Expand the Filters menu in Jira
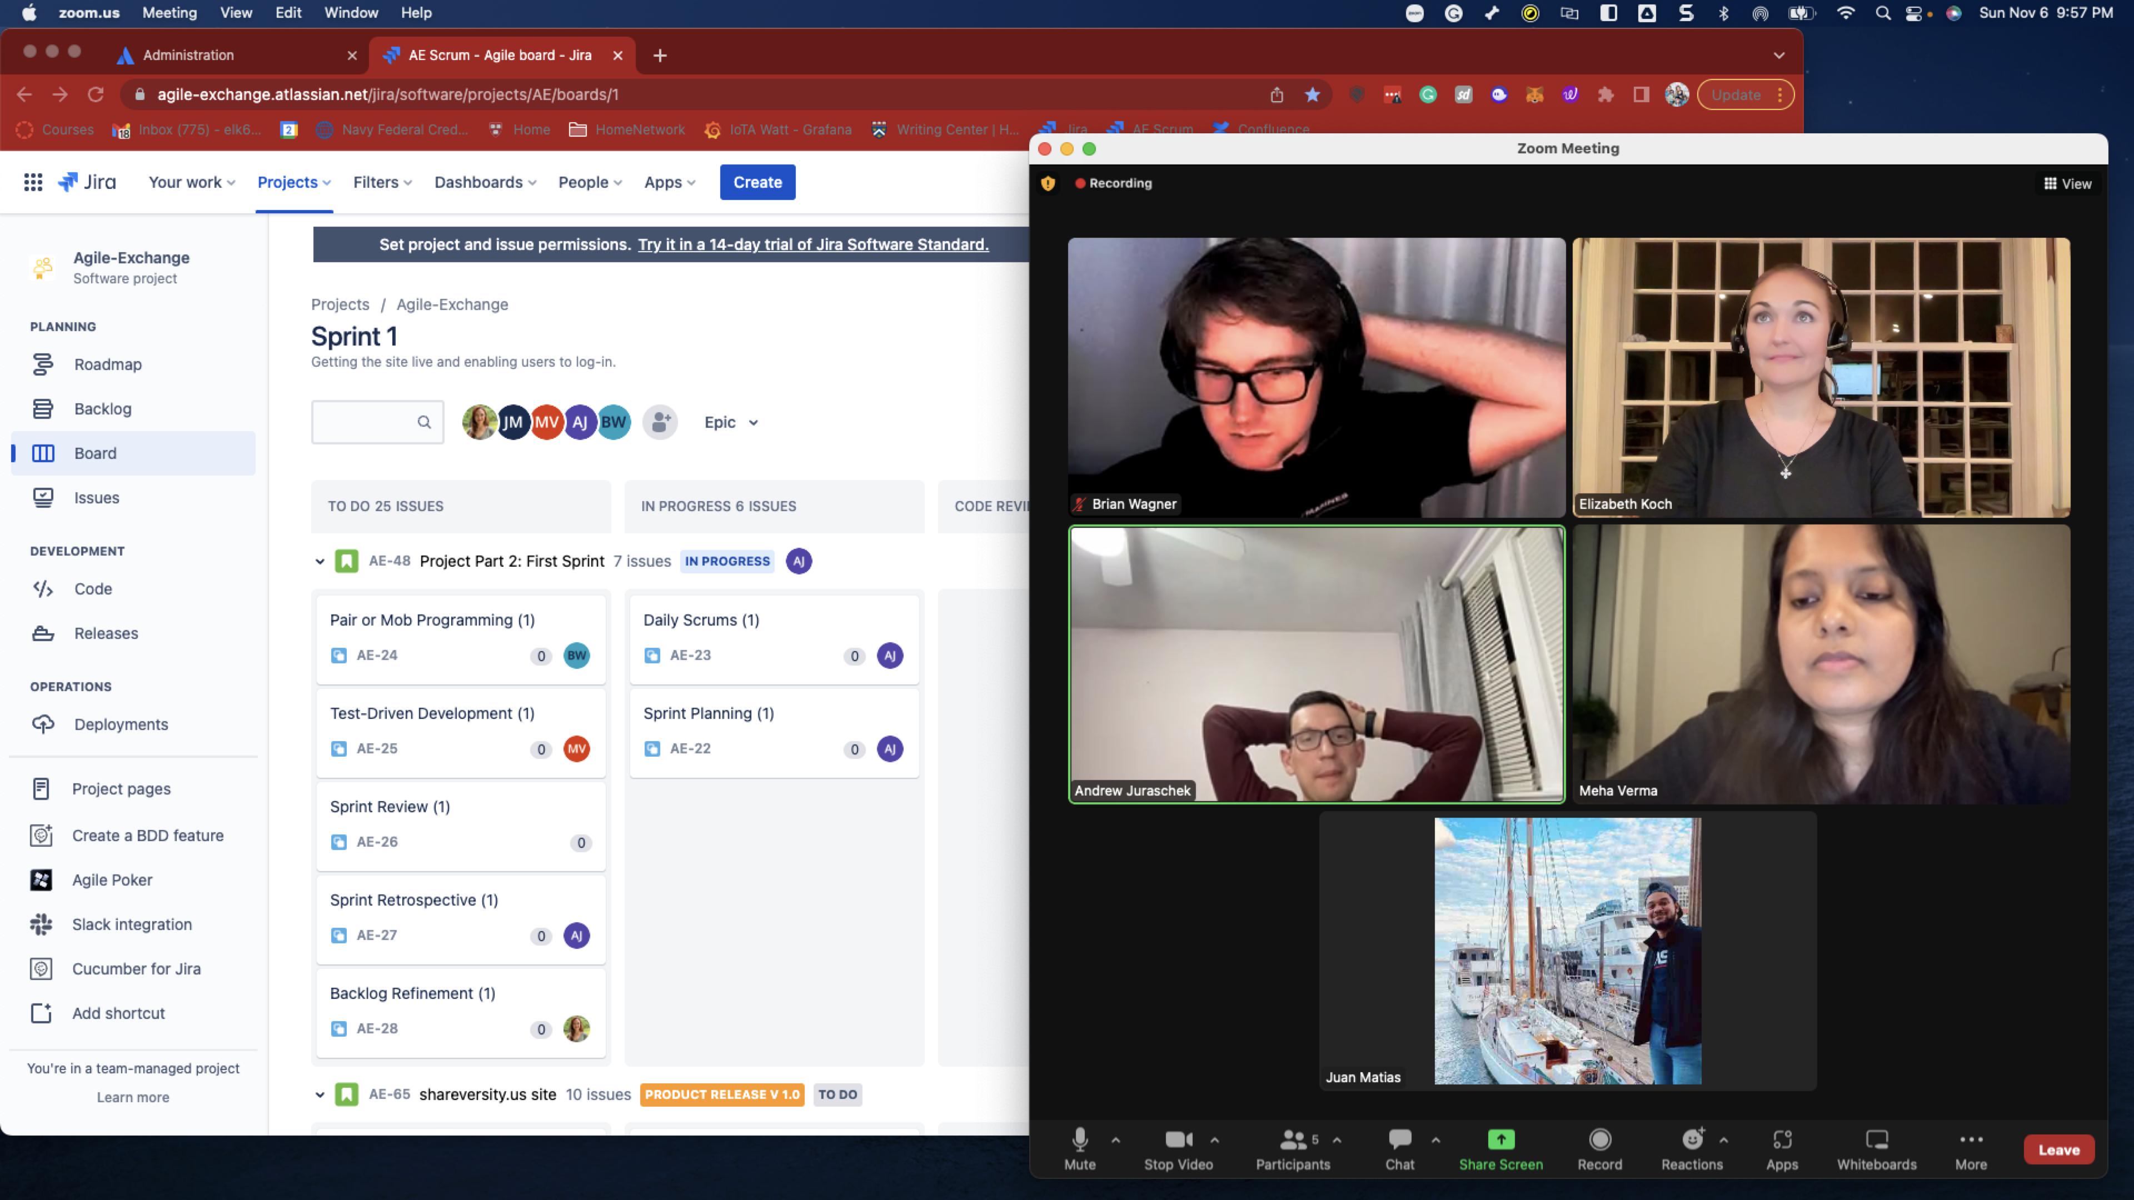This screenshot has height=1200, width=2134. click(382, 182)
